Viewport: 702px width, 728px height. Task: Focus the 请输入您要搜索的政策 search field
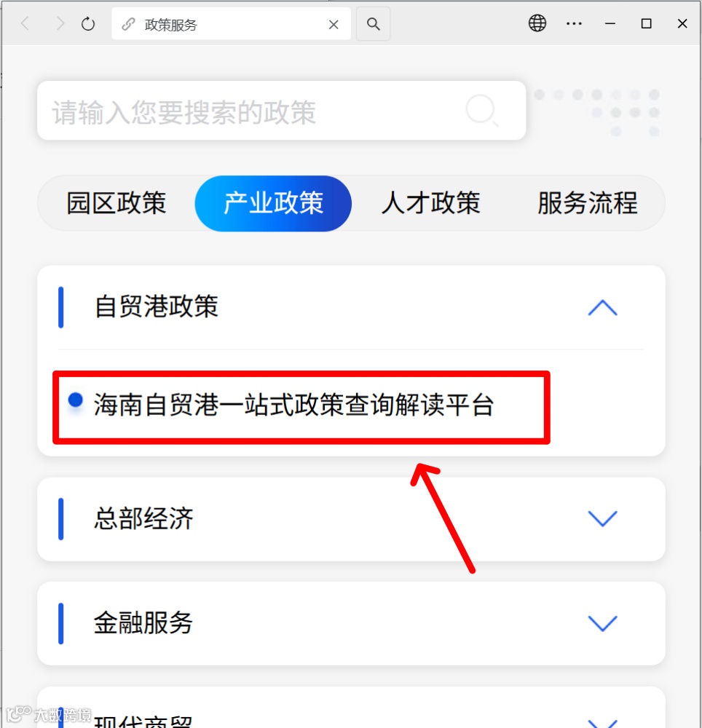pyautogui.click(x=281, y=111)
